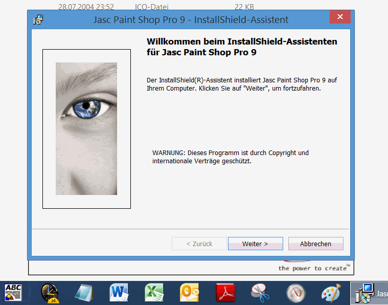388x305 pixels.
Task: Click the ICO-Datei file entry behind dialog
Action: [151, 7]
